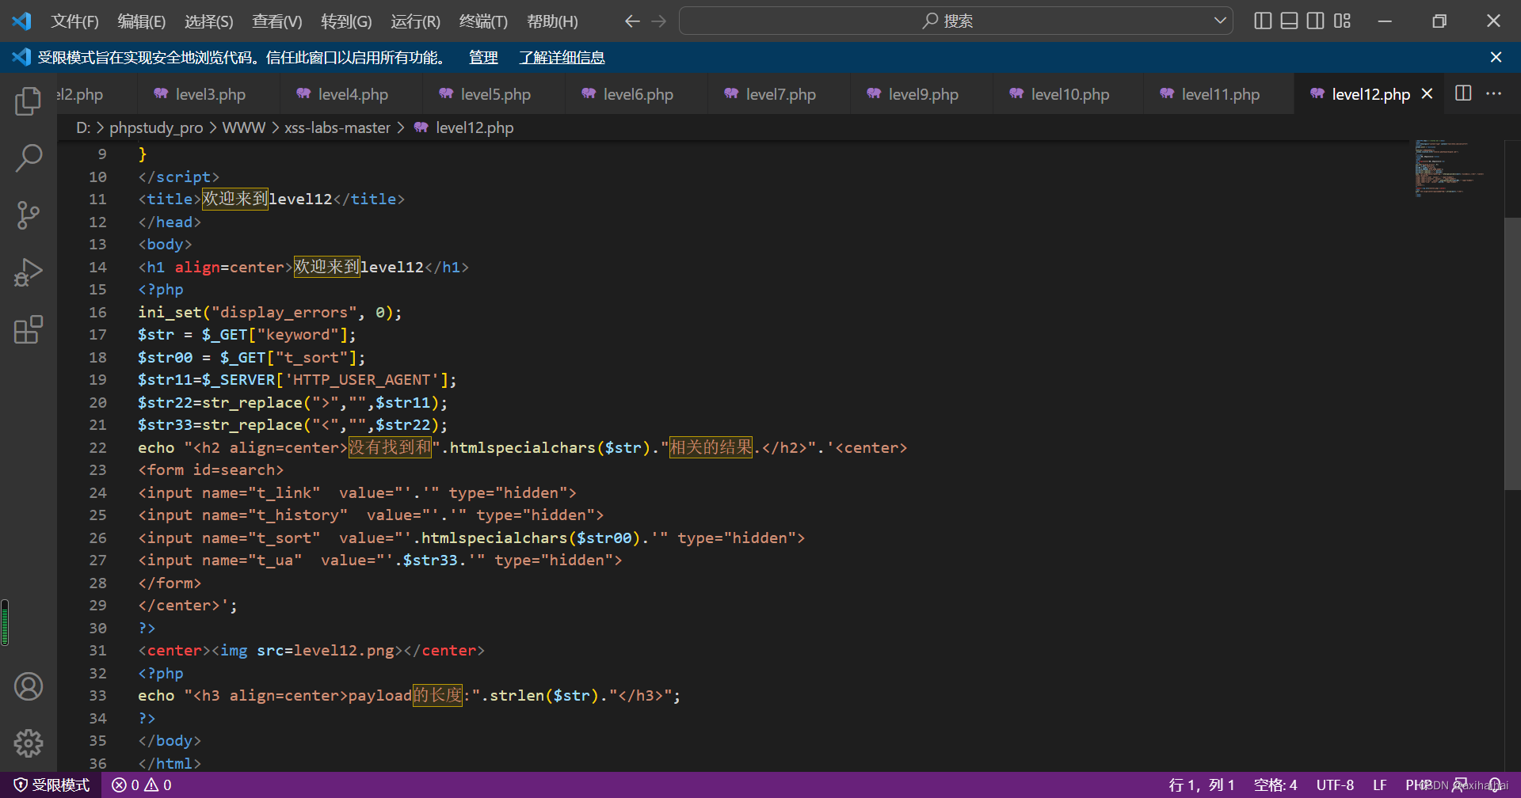
Task: Click the Restricted Mode status item
Action: pyautogui.click(x=51, y=785)
